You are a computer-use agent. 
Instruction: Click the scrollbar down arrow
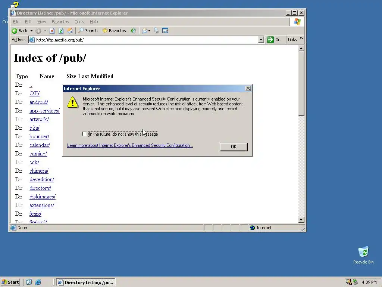301,220
